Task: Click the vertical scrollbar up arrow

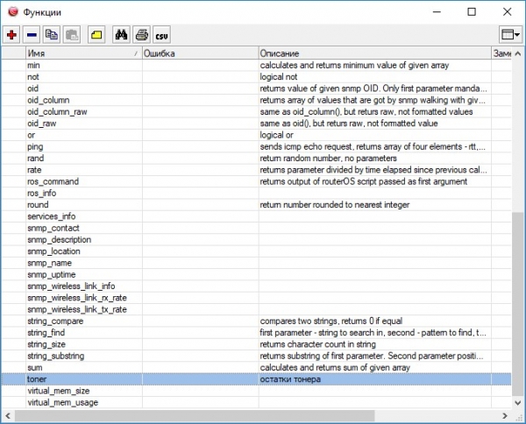Action: pos(517,54)
